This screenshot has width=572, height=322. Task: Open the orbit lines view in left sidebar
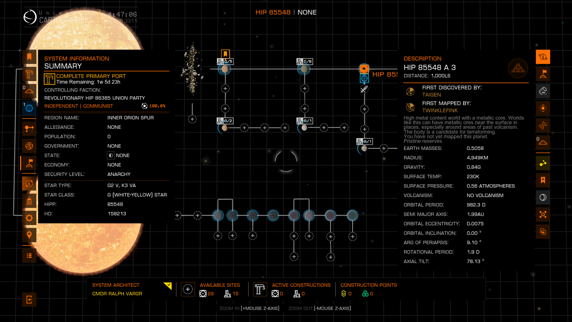pos(29,129)
